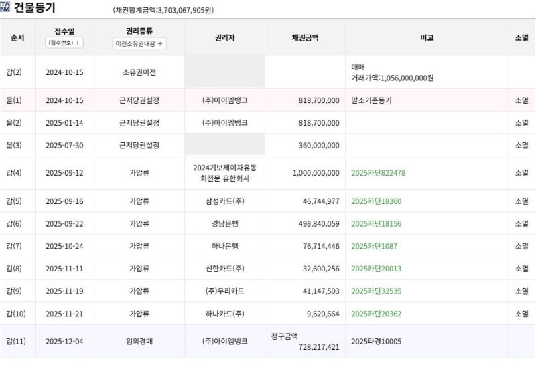Image resolution: width=536 pixels, height=371 pixels.
Task: Click the 권리자 column header
Action: 224,38
